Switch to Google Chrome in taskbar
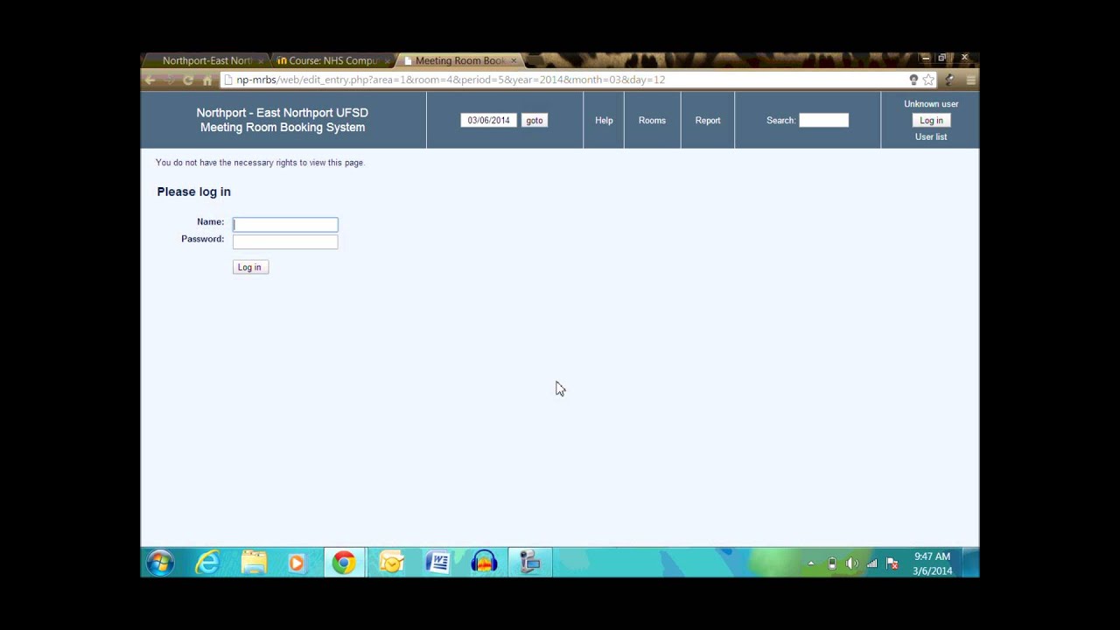Viewport: 1120px width, 630px height. point(344,563)
